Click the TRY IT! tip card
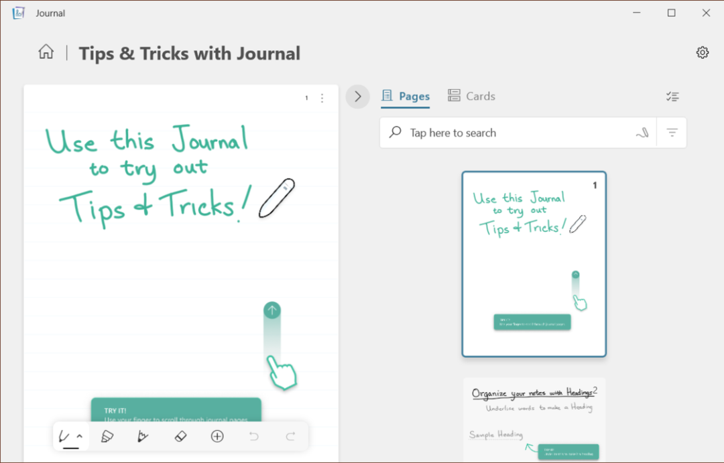The width and height of the screenshot is (724, 463). coord(176,410)
